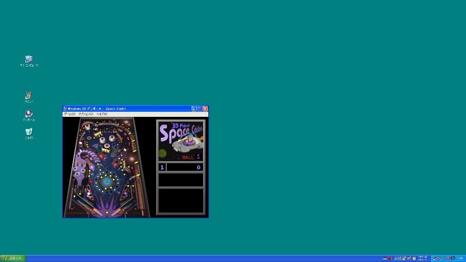The height and width of the screenshot is (262, 466).
Task: Click the system clock in the tray
Action: (x=459, y=258)
